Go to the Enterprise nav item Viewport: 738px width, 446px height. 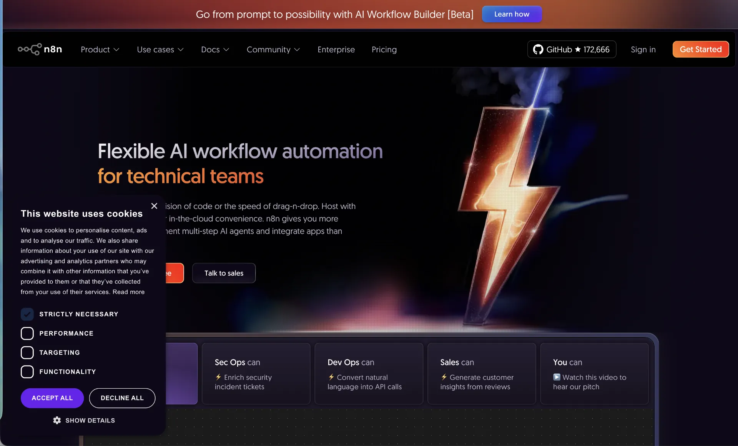(336, 49)
